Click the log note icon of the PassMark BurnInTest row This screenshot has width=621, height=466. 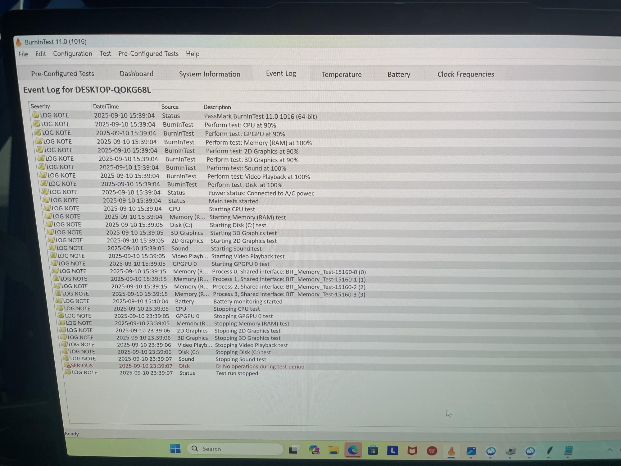[x=35, y=115]
